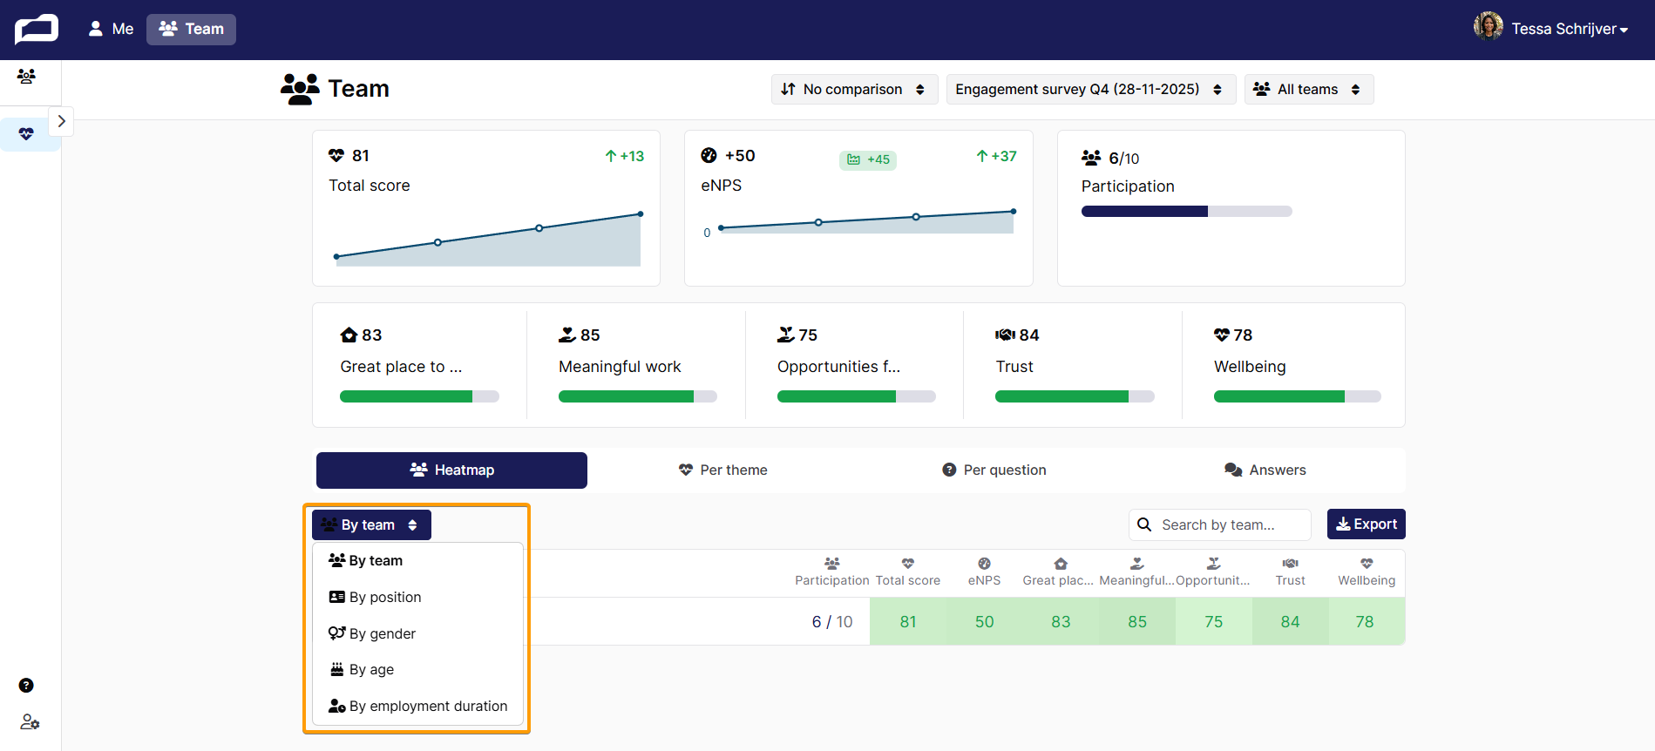Select the heart pulse sidebar icon
Image resolution: width=1655 pixels, height=751 pixels.
coord(27,134)
